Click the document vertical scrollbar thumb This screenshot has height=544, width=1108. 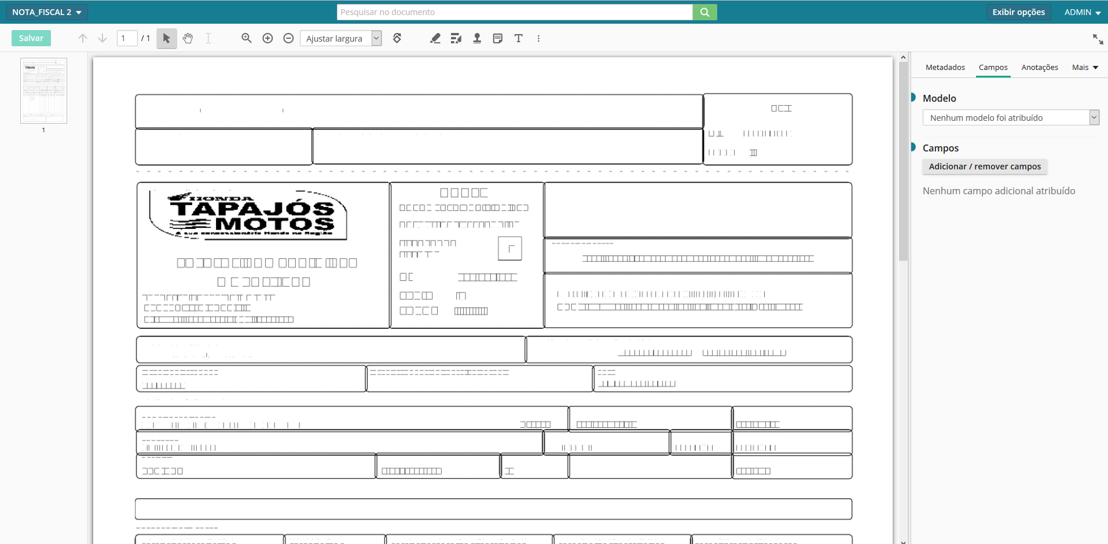pyautogui.click(x=903, y=161)
